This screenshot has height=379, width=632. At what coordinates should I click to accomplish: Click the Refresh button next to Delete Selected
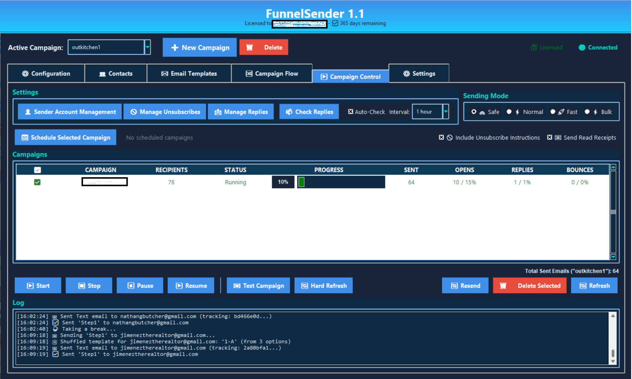(x=594, y=286)
